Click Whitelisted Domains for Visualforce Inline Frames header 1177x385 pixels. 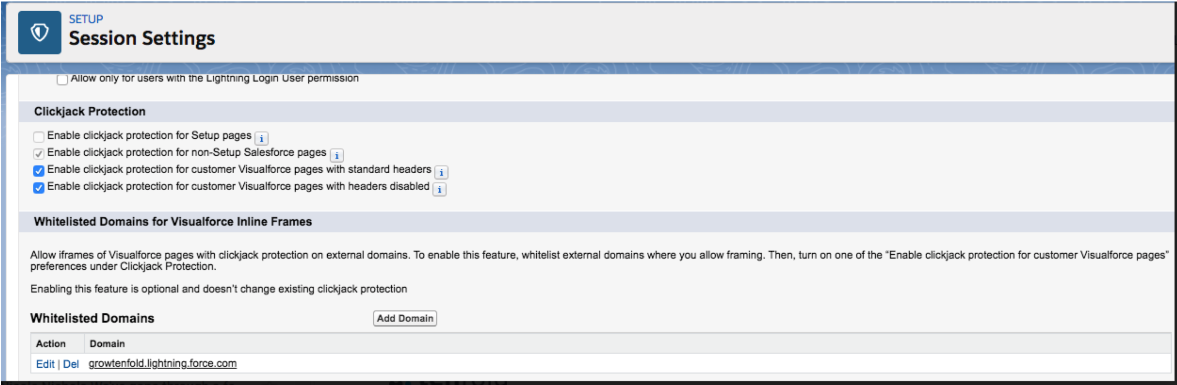pyautogui.click(x=173, y=222)
